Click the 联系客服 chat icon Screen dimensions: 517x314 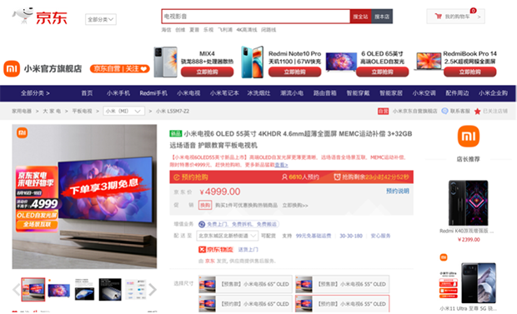[x=444, y=111]
